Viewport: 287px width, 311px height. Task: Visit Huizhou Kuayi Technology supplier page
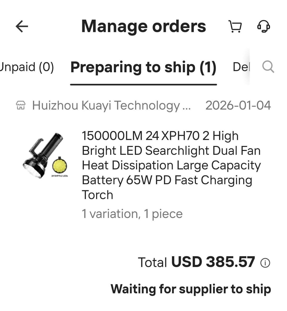pos(111,106)
